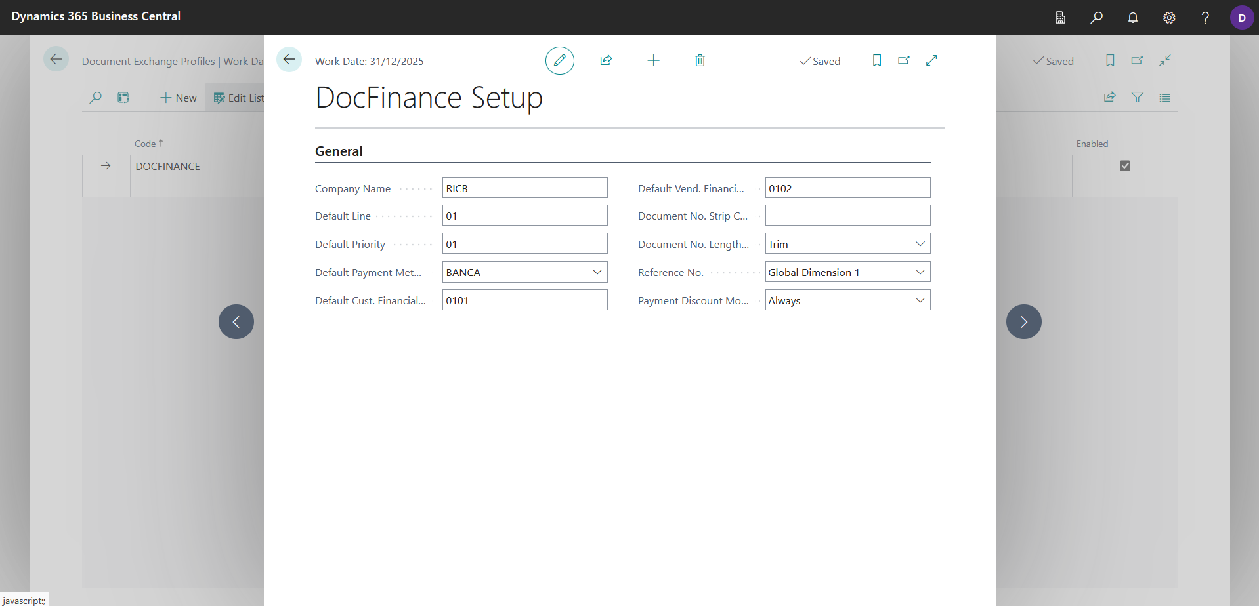Viewport: 1259px width, 606px height.
Task: Toggle the Enabled checkbox for DOCFINANCE
Action: point(1125,166)
